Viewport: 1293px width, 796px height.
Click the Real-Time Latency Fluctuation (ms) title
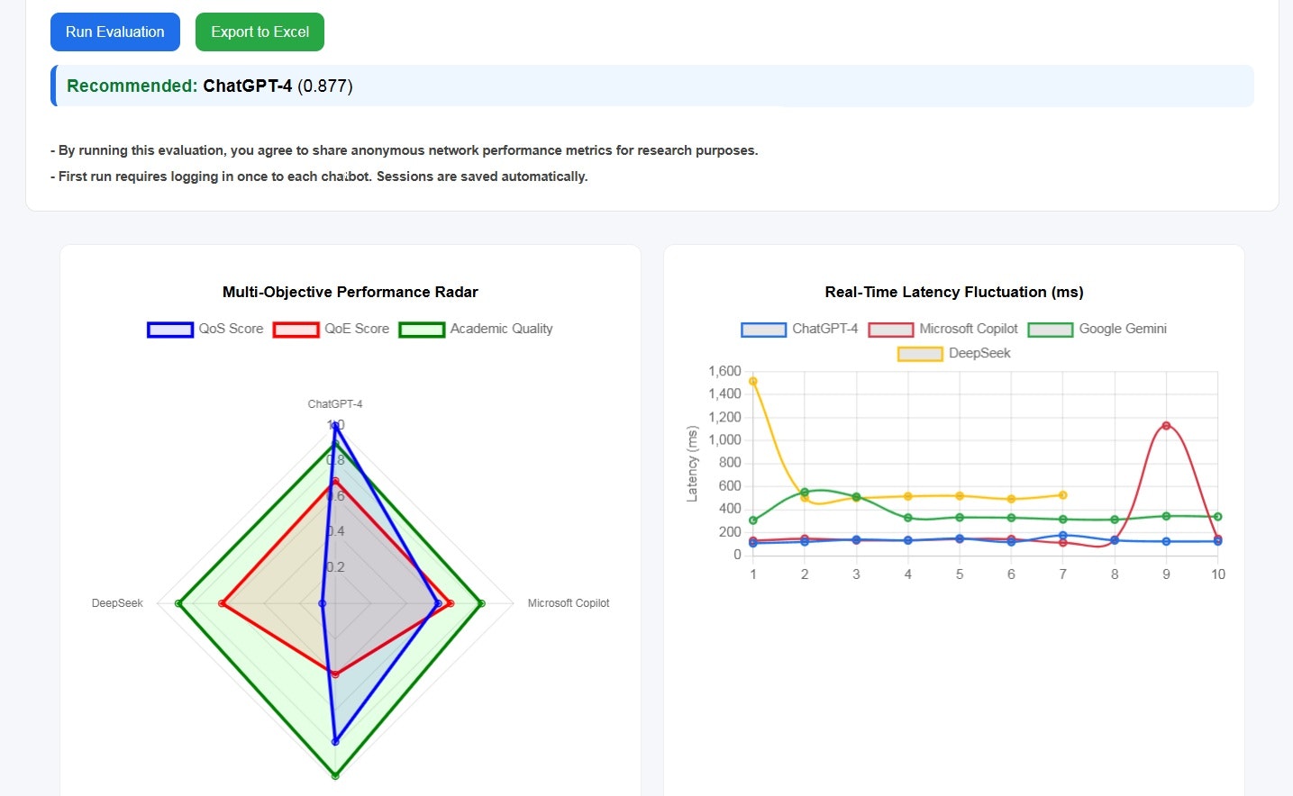[954, 292]
